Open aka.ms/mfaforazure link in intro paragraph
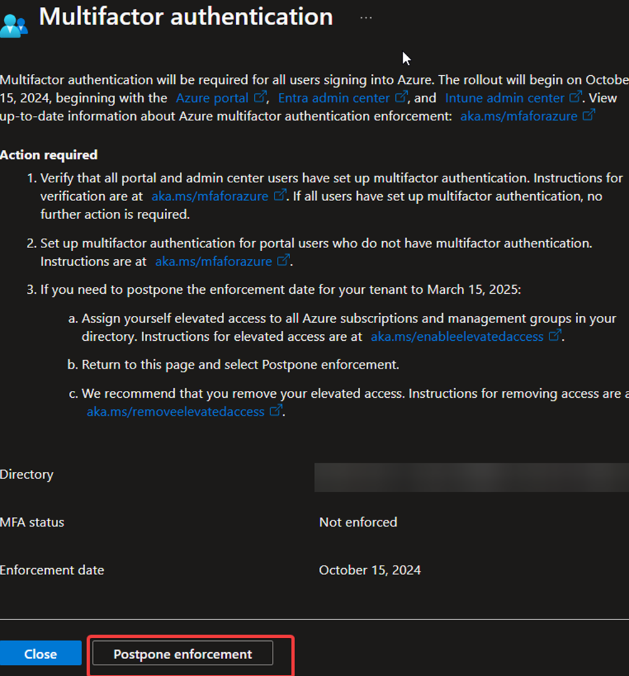The height and width of the screenshot is (676, 629). pyautogui.click(x=519, y=116)
